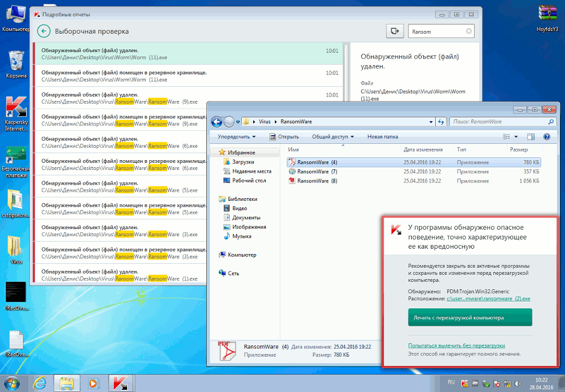This screenshot has width=565, height=392.
Task: Sort by the Дата изменения column header
Action: pos(427,149)
